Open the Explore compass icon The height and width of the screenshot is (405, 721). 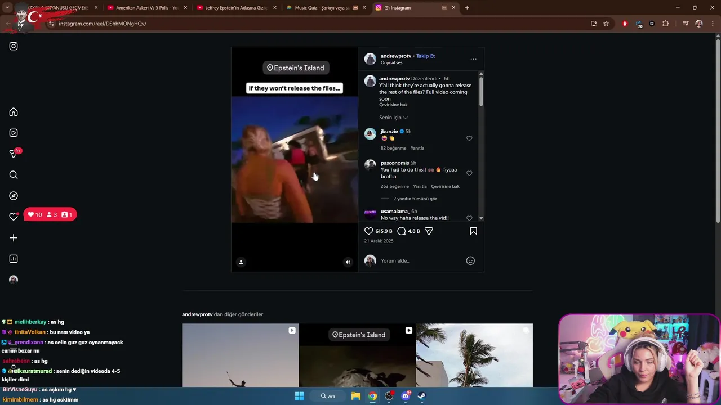[x=14, y=196]
